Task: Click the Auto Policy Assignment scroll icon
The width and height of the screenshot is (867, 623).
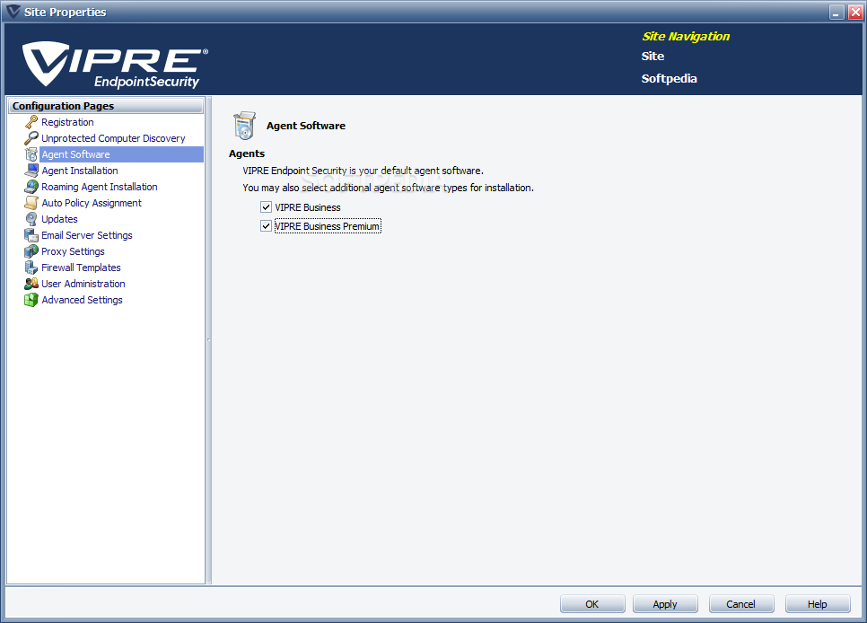Action: tap(31, 203)
